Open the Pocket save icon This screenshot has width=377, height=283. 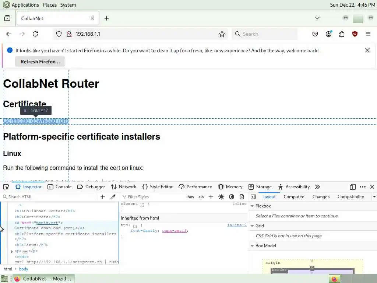point(315,34)
